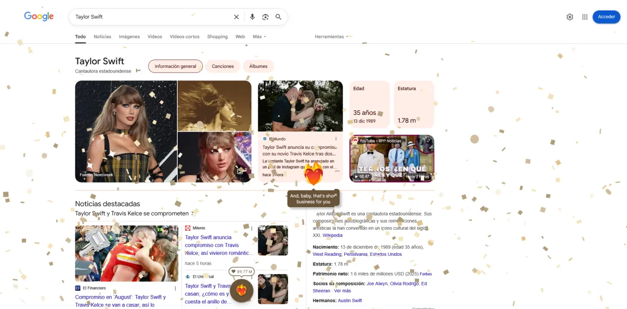
Task: Open the quick settings gear
Action: (x=570, y=17)
